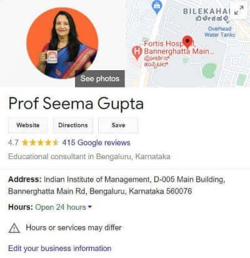Click the red location pin on map
250x258 pixels.
pyautogui.click(x=187, y=42)
